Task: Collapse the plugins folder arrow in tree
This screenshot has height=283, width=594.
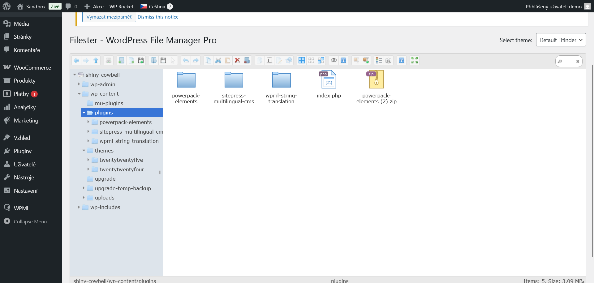Action: click(x=84, y=113)
